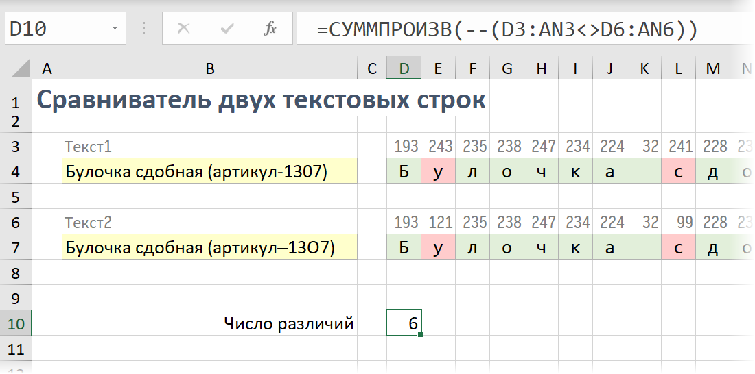Click red cell 'с' in row 4
755x374 pixels.
click(678, 171)
